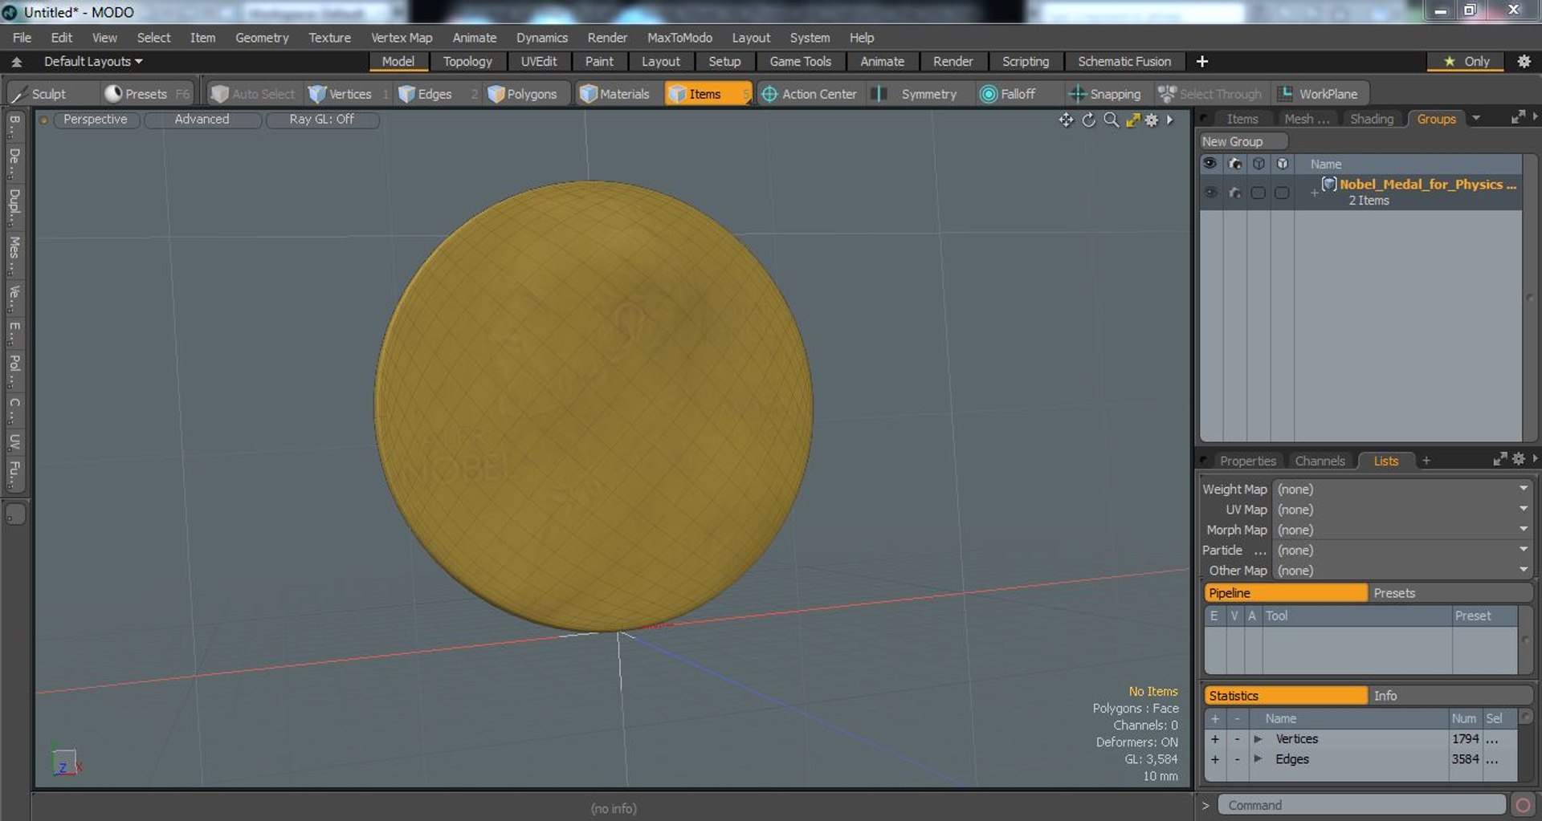1542x821 pixels.
Task: Toggle the Select Through option
Action: (1210, 94)
